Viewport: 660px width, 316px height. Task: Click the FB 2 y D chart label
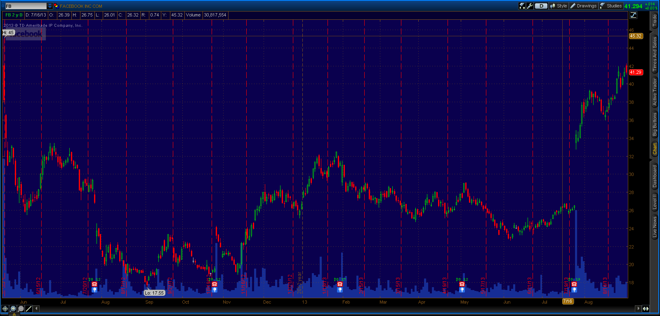(x=14, y=15)
